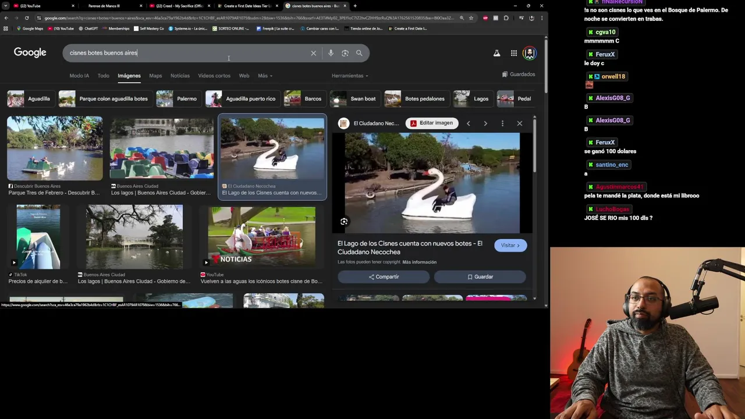Open the SORTEO ONLINE bookmark
Screen dimensions: 745x419
click(230, 29)
